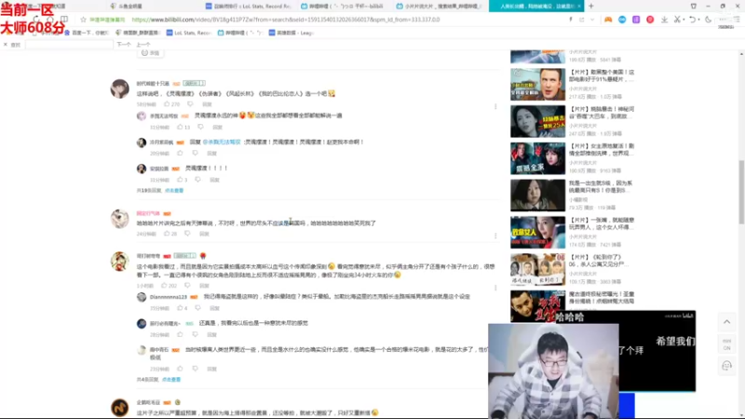This screenshot has height=419, width=745.
Task: Like the comment with 270 likes
Action: [x=167, y=104]
